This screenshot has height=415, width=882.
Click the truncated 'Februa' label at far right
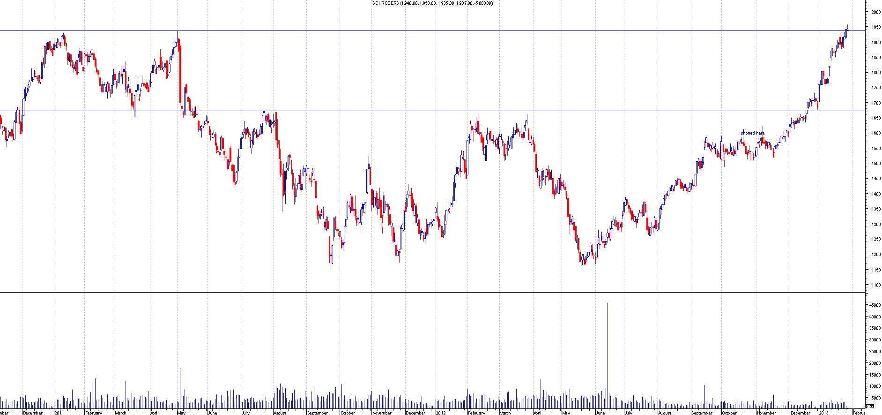[x=858, y=413]
